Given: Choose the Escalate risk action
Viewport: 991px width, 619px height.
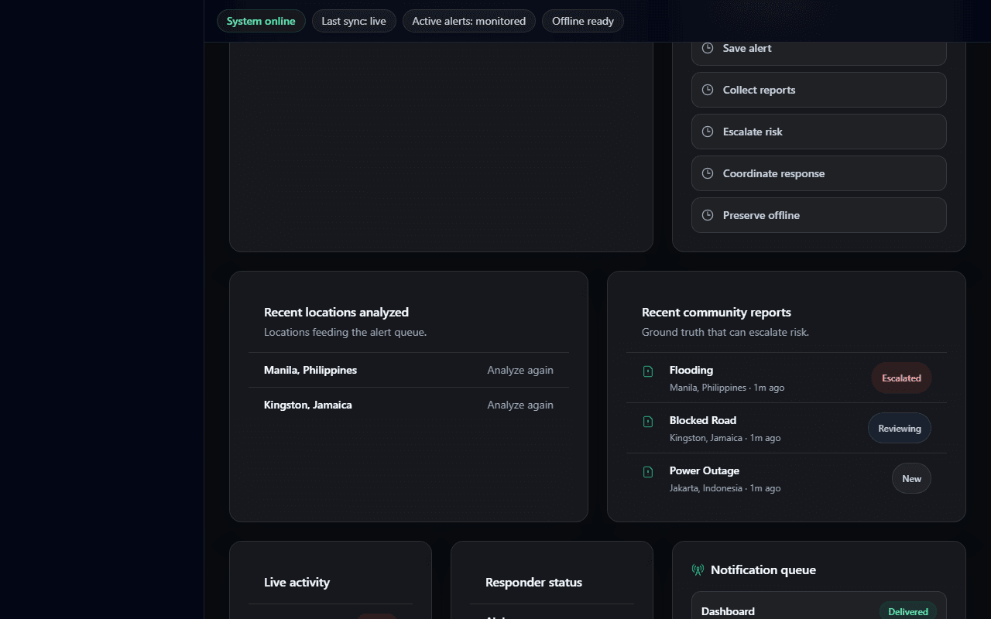Looking at the screenshot, I should (x=819, y=132).
